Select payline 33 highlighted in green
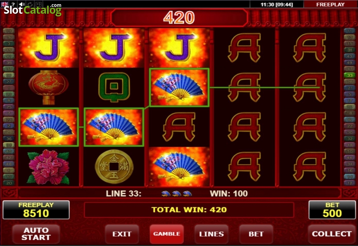The width and height of the screenshot is (358, 246). click(348, 75)
